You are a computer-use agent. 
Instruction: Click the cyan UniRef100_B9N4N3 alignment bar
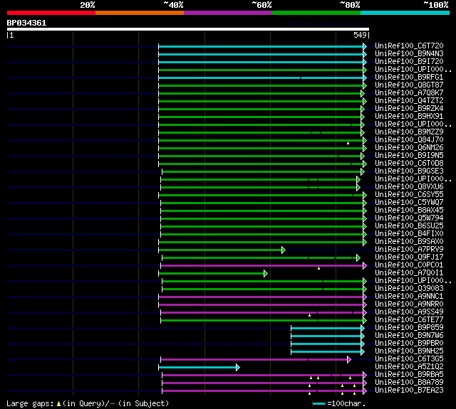click(261, 54)
